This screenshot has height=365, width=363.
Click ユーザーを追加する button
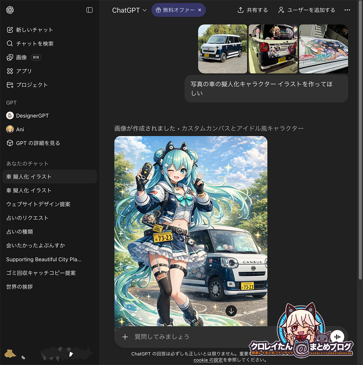pos(306,10)
